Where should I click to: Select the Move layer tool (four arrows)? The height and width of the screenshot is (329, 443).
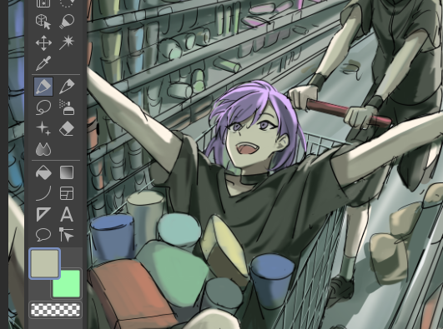click(43, 42)
